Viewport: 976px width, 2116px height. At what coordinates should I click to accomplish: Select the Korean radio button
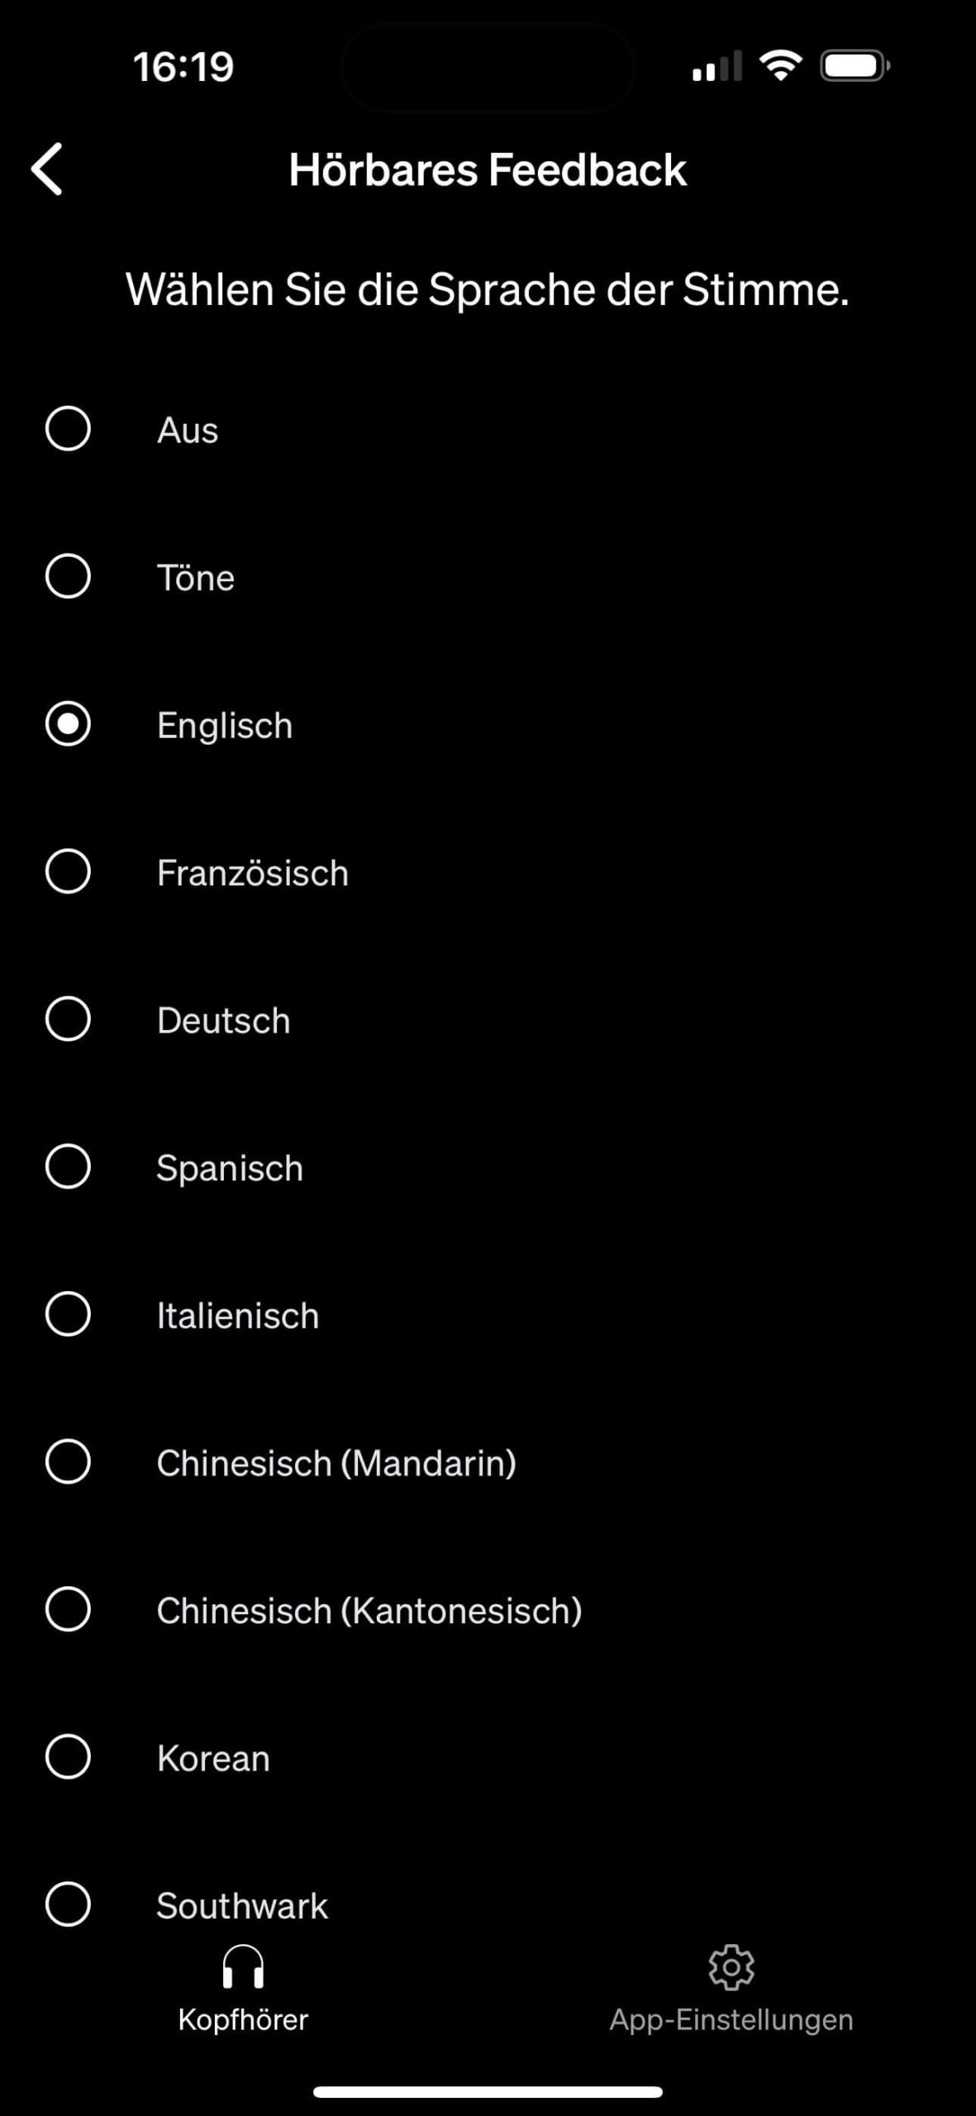click(68, 1756)
